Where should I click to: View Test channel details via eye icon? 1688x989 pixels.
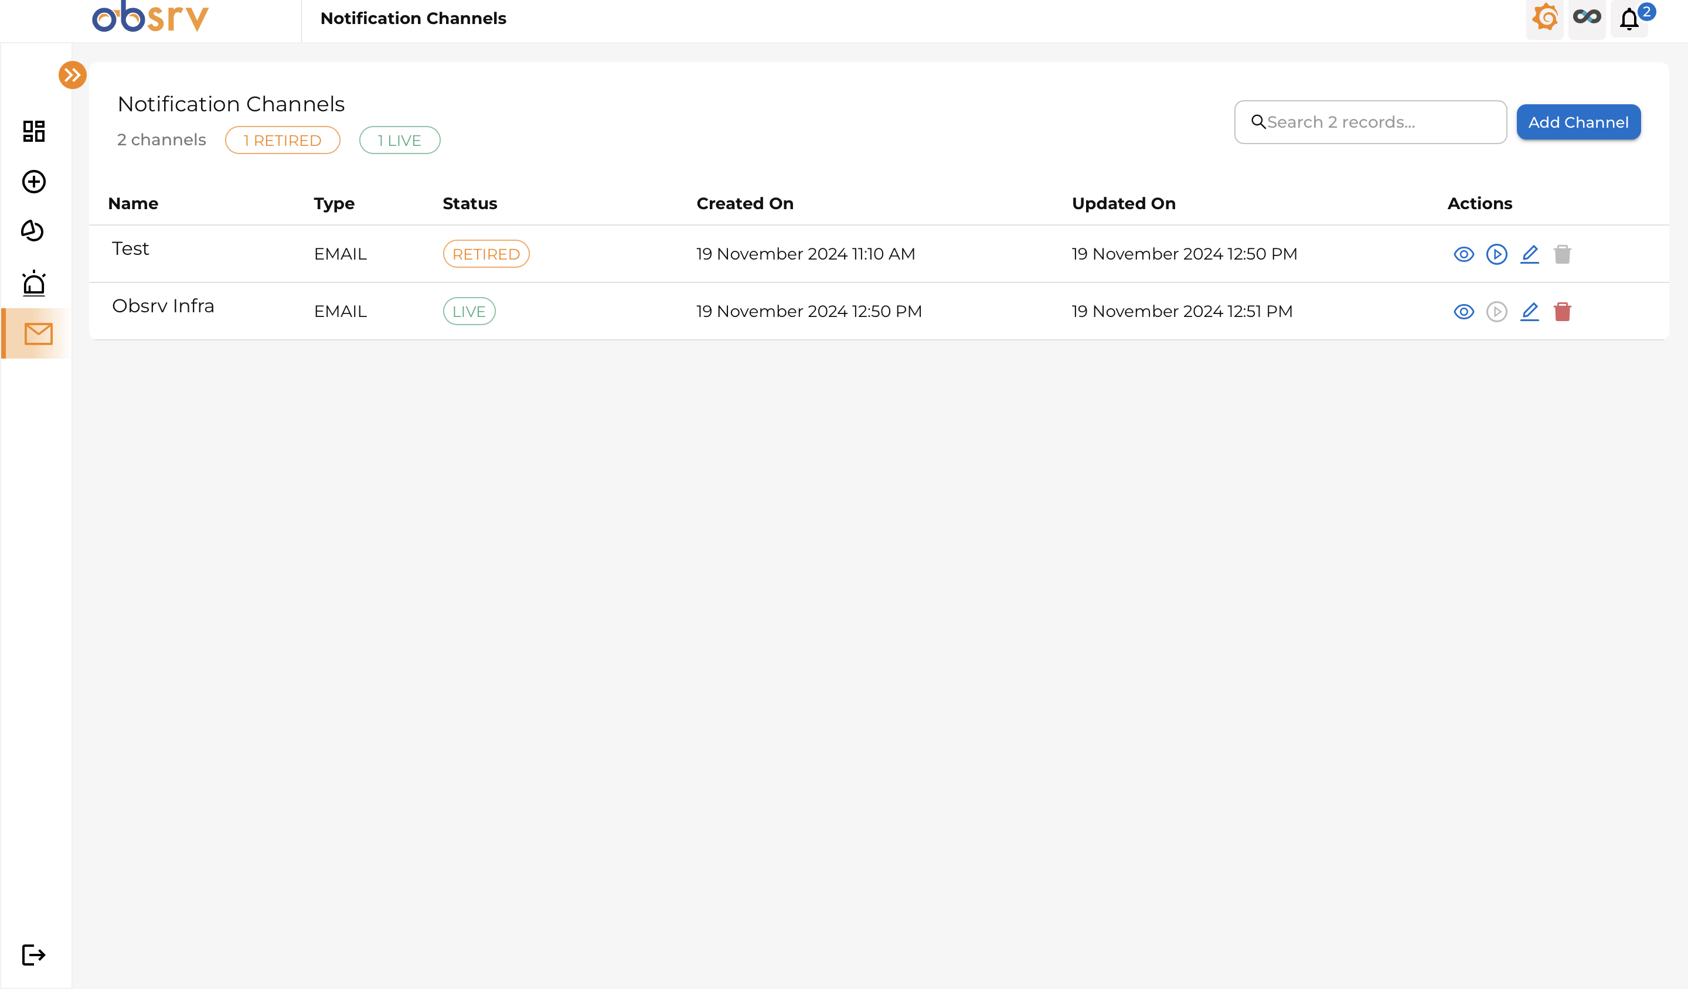coord(1464,254)
